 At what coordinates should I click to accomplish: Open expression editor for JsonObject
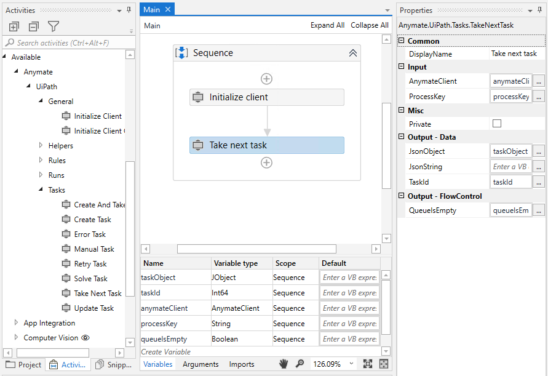tap(539, 151)
